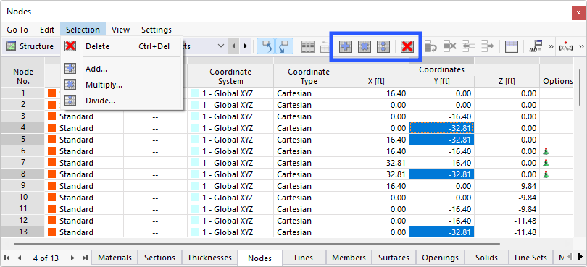The image size is (587, 267).
Task: Choose Divide... from Selection menu
Action: click(x=122, y=101)
